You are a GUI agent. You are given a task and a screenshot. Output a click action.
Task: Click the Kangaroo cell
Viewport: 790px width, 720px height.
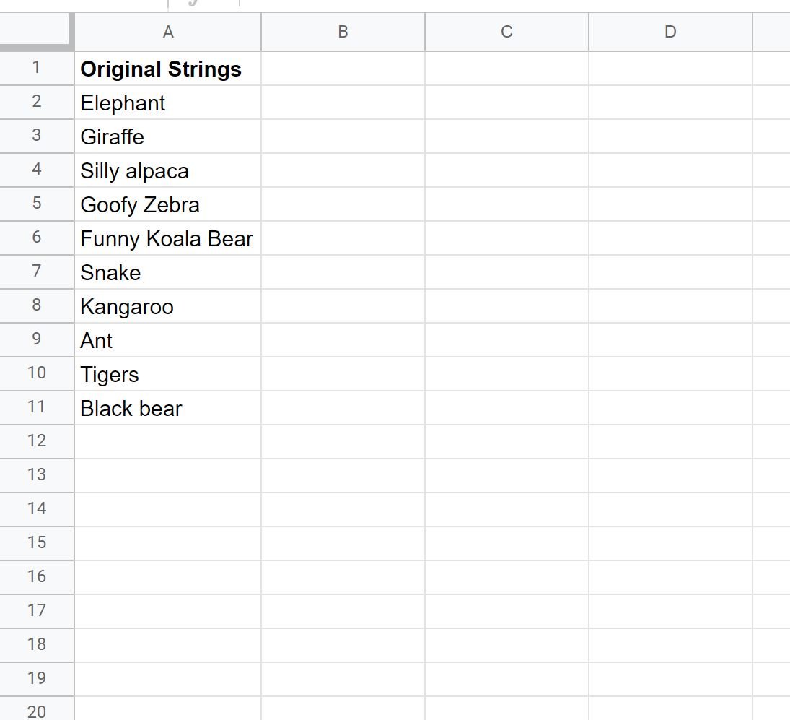point(168,306)
